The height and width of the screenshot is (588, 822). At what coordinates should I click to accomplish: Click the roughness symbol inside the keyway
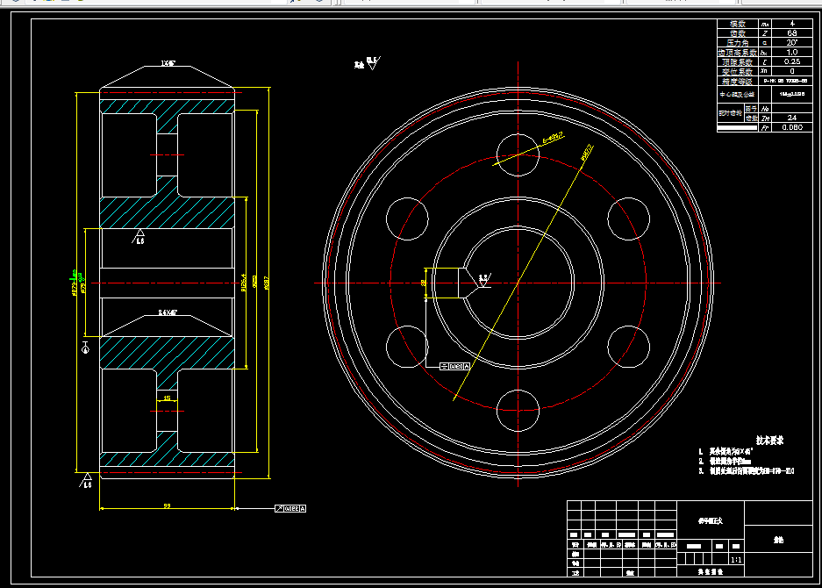tap(484, 281)
